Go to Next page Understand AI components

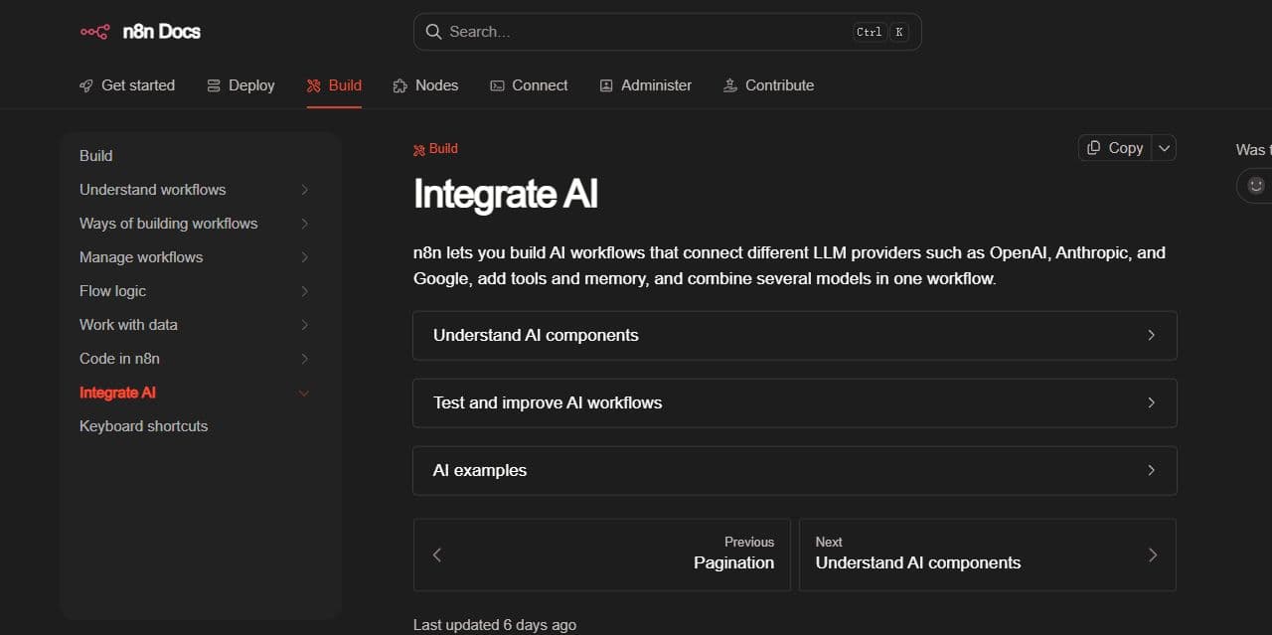pyautogui.click(x=988, y=555)
